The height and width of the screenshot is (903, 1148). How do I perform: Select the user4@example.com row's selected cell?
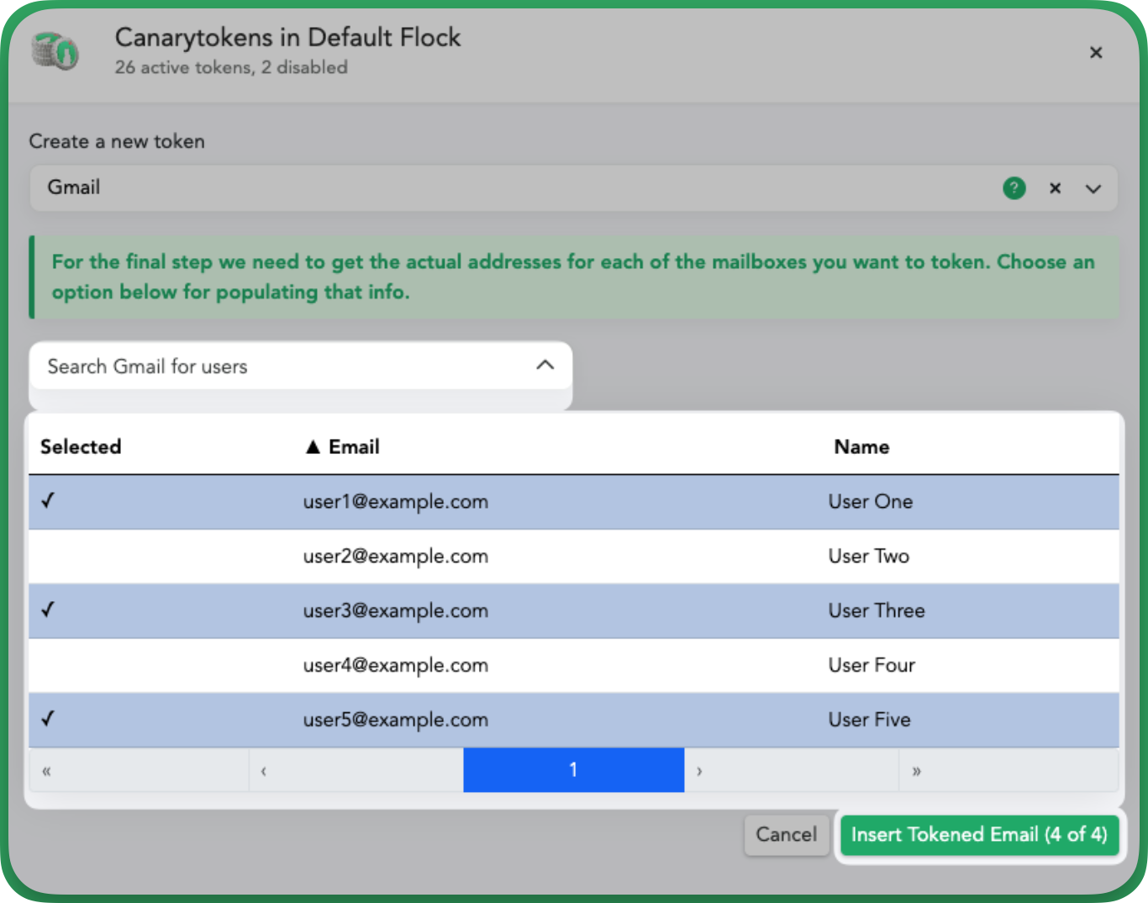[160, 665]
